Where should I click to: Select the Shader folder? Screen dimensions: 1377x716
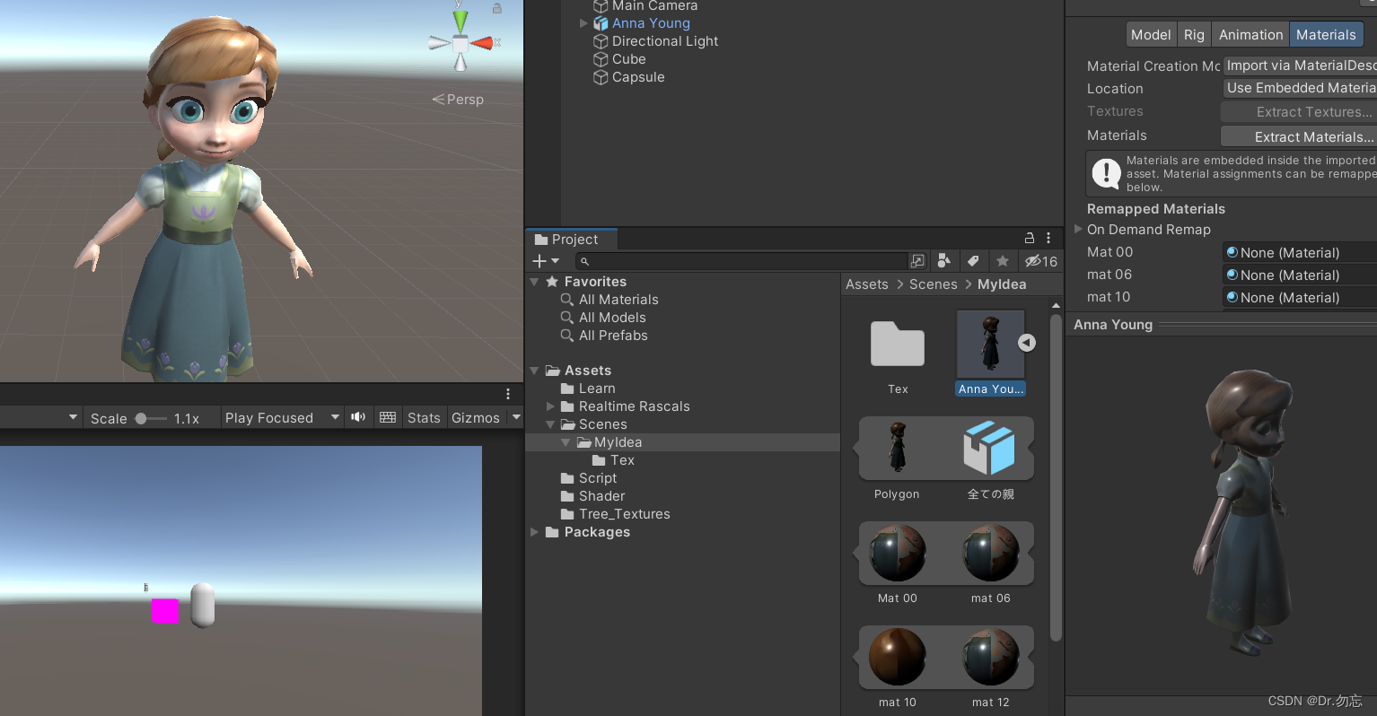click(x=601, y=496)
